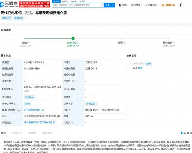This screenshot has width=192, height=153.
Task: Open the 应用 dropdown menu
Action: tap(124, 5)
